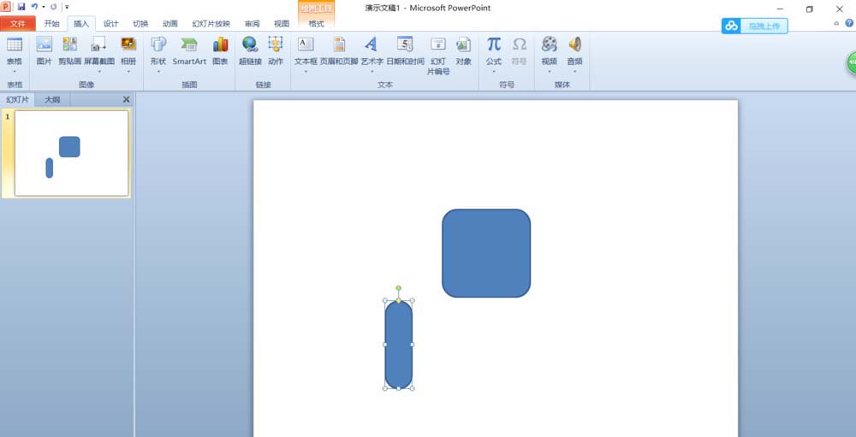Select the large rounded square shape
The width and height of the screenshot is (856, 437).
coord(486,253)
